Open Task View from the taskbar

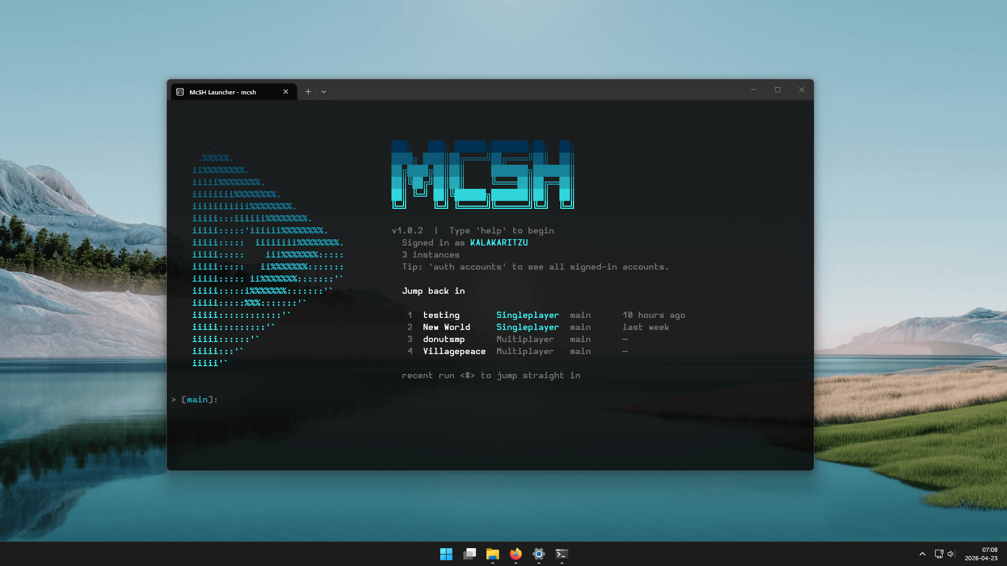469,554
